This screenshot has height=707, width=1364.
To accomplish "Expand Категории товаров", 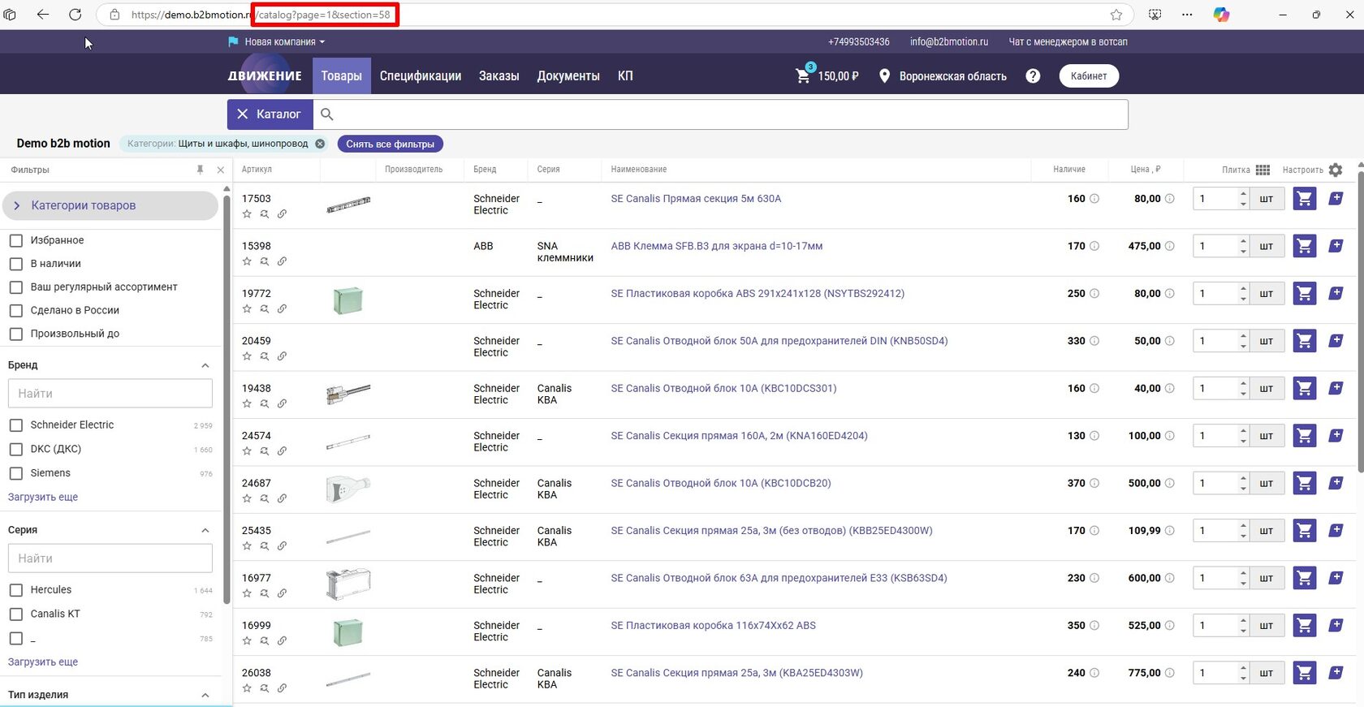I will point(110,205).
